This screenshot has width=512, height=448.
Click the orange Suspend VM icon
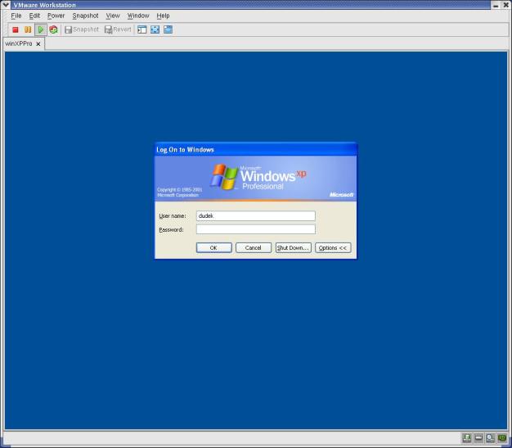tap(28, 29)
